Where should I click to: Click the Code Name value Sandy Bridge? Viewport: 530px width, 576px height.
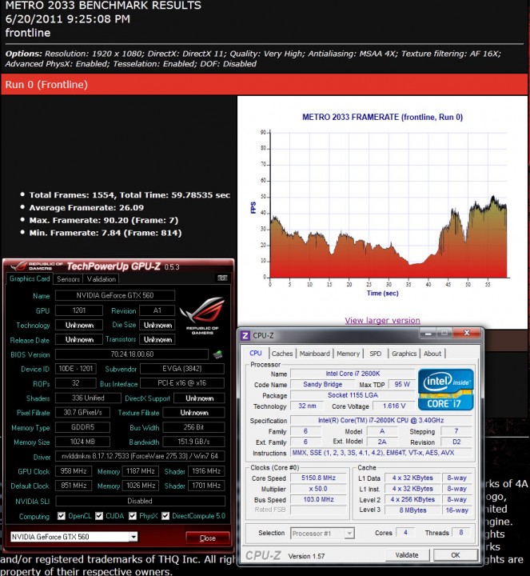pyautogui.click(x=322, y=384)
